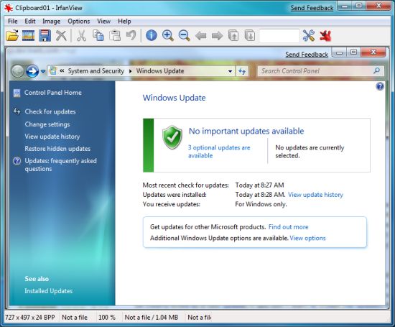Click Send Feedback in Windows Update window
This screenshot has width=395, height=327.
307,55
